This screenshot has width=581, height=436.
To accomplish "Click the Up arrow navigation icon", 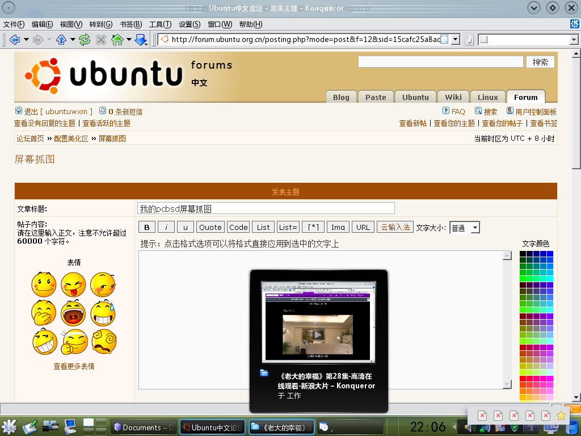I will click(61, 39).
